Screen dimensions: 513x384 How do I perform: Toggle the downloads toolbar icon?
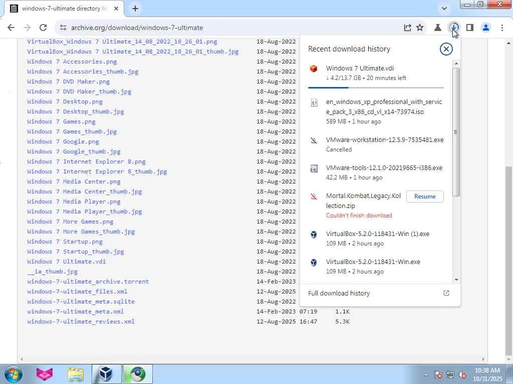[x=454, y=28]
